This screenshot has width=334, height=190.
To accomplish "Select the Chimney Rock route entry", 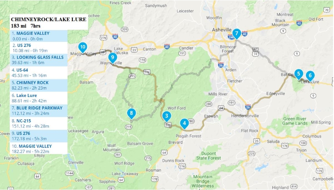I will tap(39, 85).
